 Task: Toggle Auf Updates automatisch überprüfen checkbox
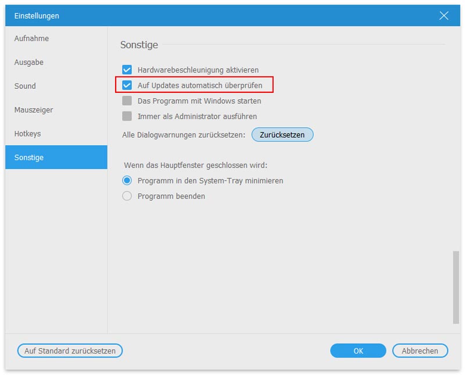coord(127,85)
